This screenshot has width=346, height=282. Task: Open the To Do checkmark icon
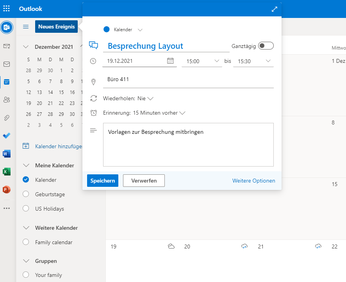click(7, 135)
